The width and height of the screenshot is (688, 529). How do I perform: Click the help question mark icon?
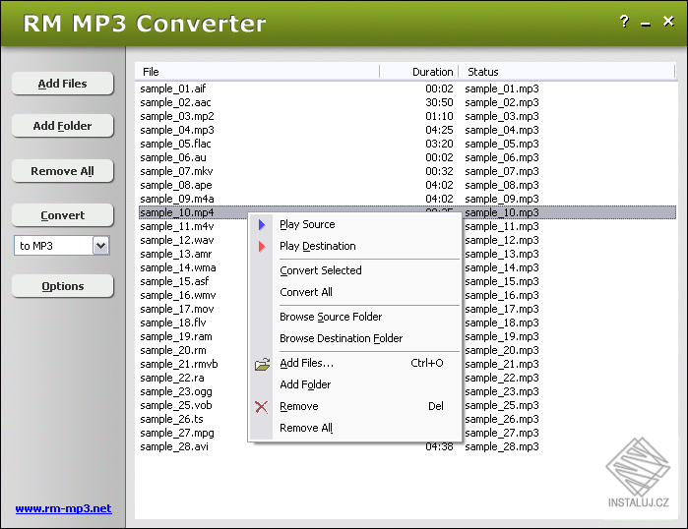click(624, 22)
